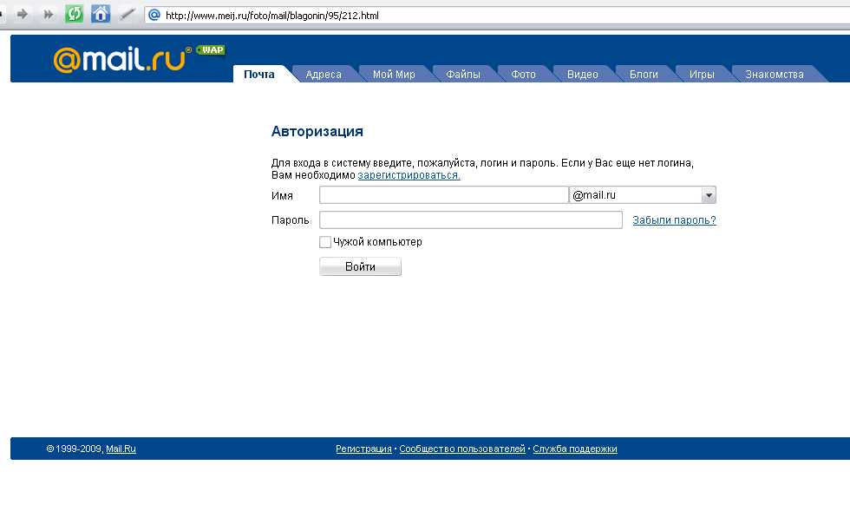Viewport: 850px width, 511px height.
Task: Click the @ site icon in the address bar
Action: tap(154, 16)
